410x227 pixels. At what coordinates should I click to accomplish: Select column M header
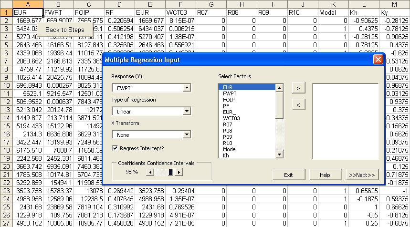pos(395,4)
